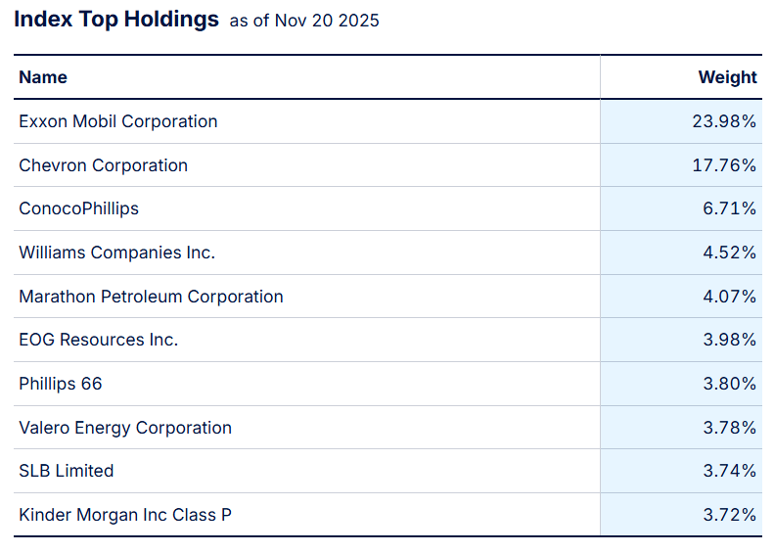The height and width of the screenshot is (553, 774).
Task: Select Marathon Petroleum Corporation name
Action: click(x=151, y=297)
